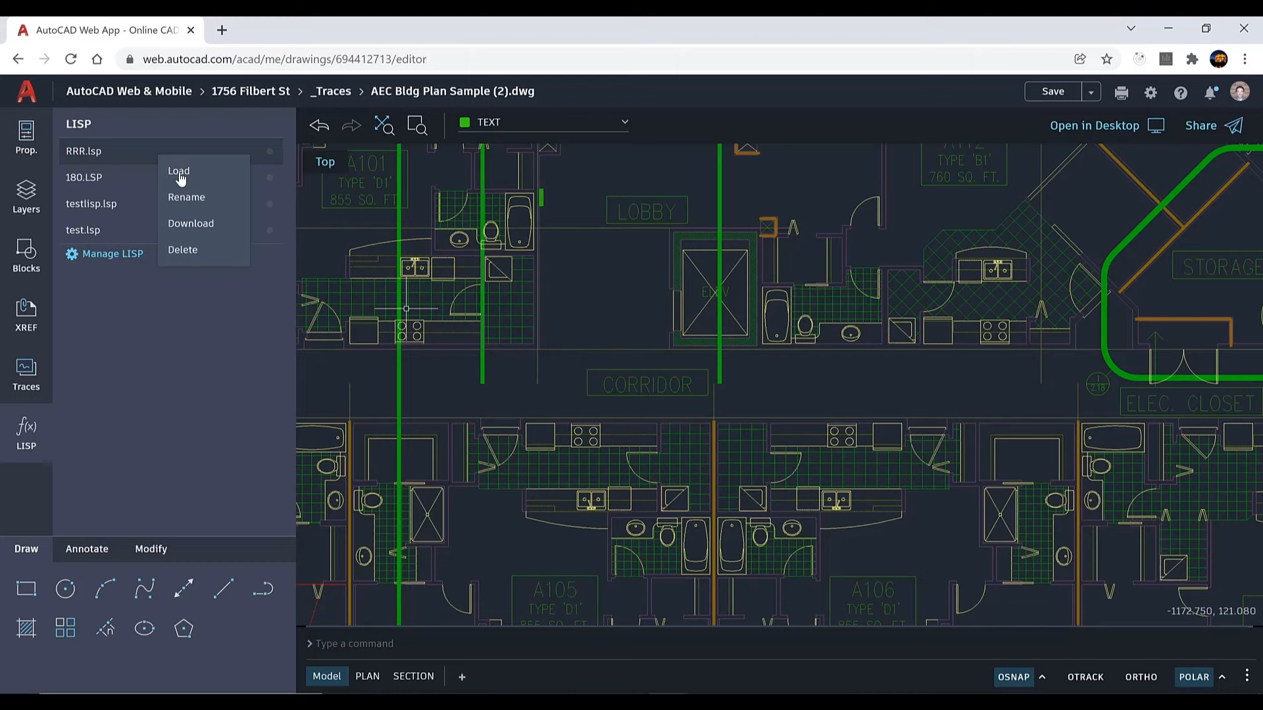Screen dimensions: 1263x710
Task: Toggle OSNAP status bar button
Action: click(x=1013, y=676)
